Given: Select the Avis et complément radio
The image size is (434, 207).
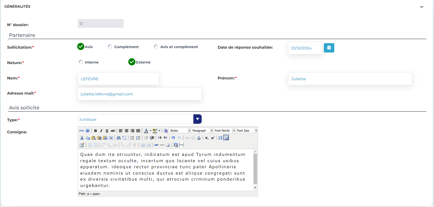Looking at the screenshot, I should click(156, 47).
